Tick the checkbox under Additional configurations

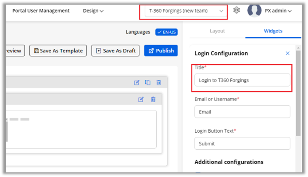point(198,173)
